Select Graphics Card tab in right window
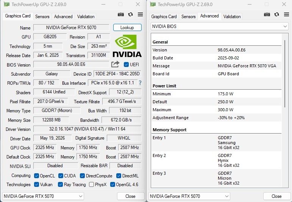292x202 pixels. [164, 17]
